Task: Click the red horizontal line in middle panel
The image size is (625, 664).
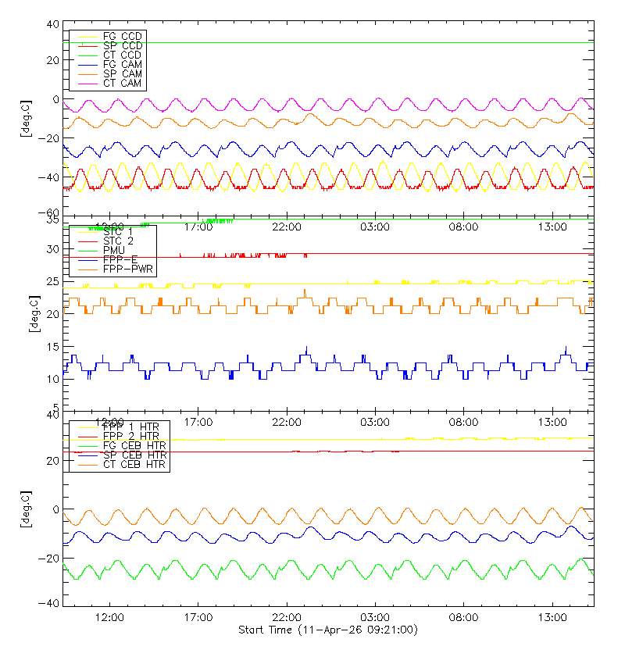Action: click(430, 254)
